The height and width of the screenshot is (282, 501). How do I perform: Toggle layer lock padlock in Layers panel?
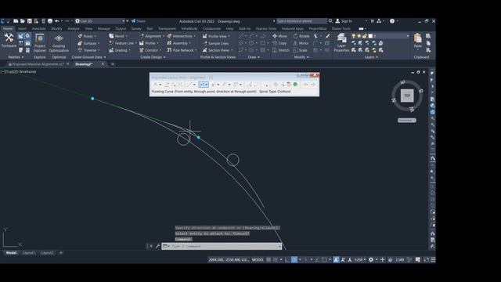click(364, 36)
